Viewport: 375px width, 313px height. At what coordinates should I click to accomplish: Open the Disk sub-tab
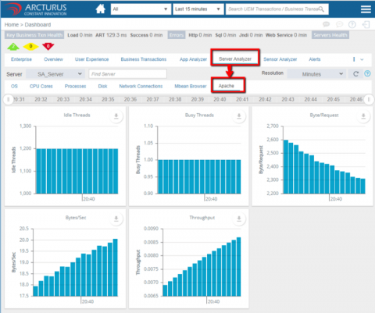click(102, 86)
